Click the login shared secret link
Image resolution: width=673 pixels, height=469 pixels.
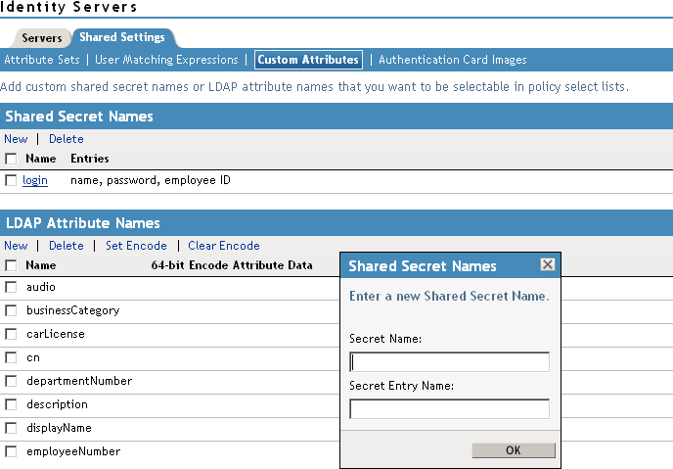[35, 181]
